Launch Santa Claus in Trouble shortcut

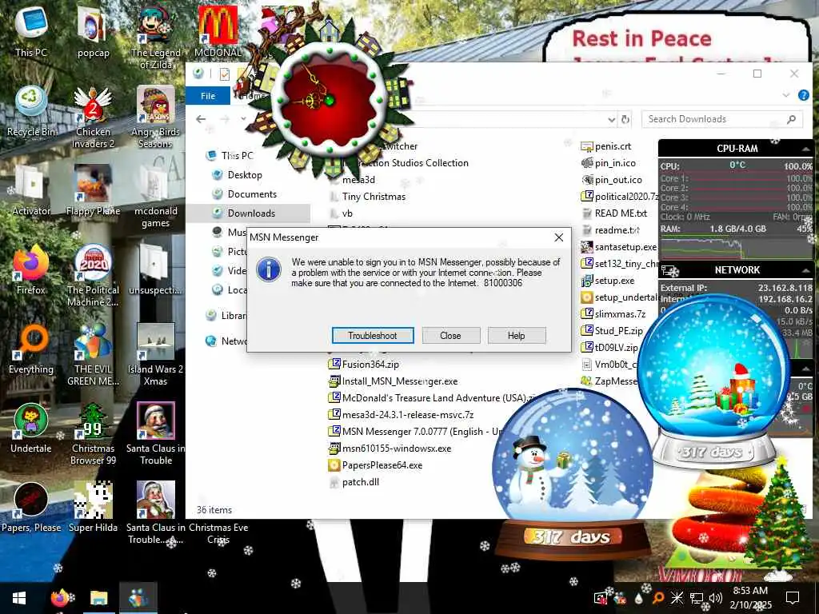(x=155, y=434)
